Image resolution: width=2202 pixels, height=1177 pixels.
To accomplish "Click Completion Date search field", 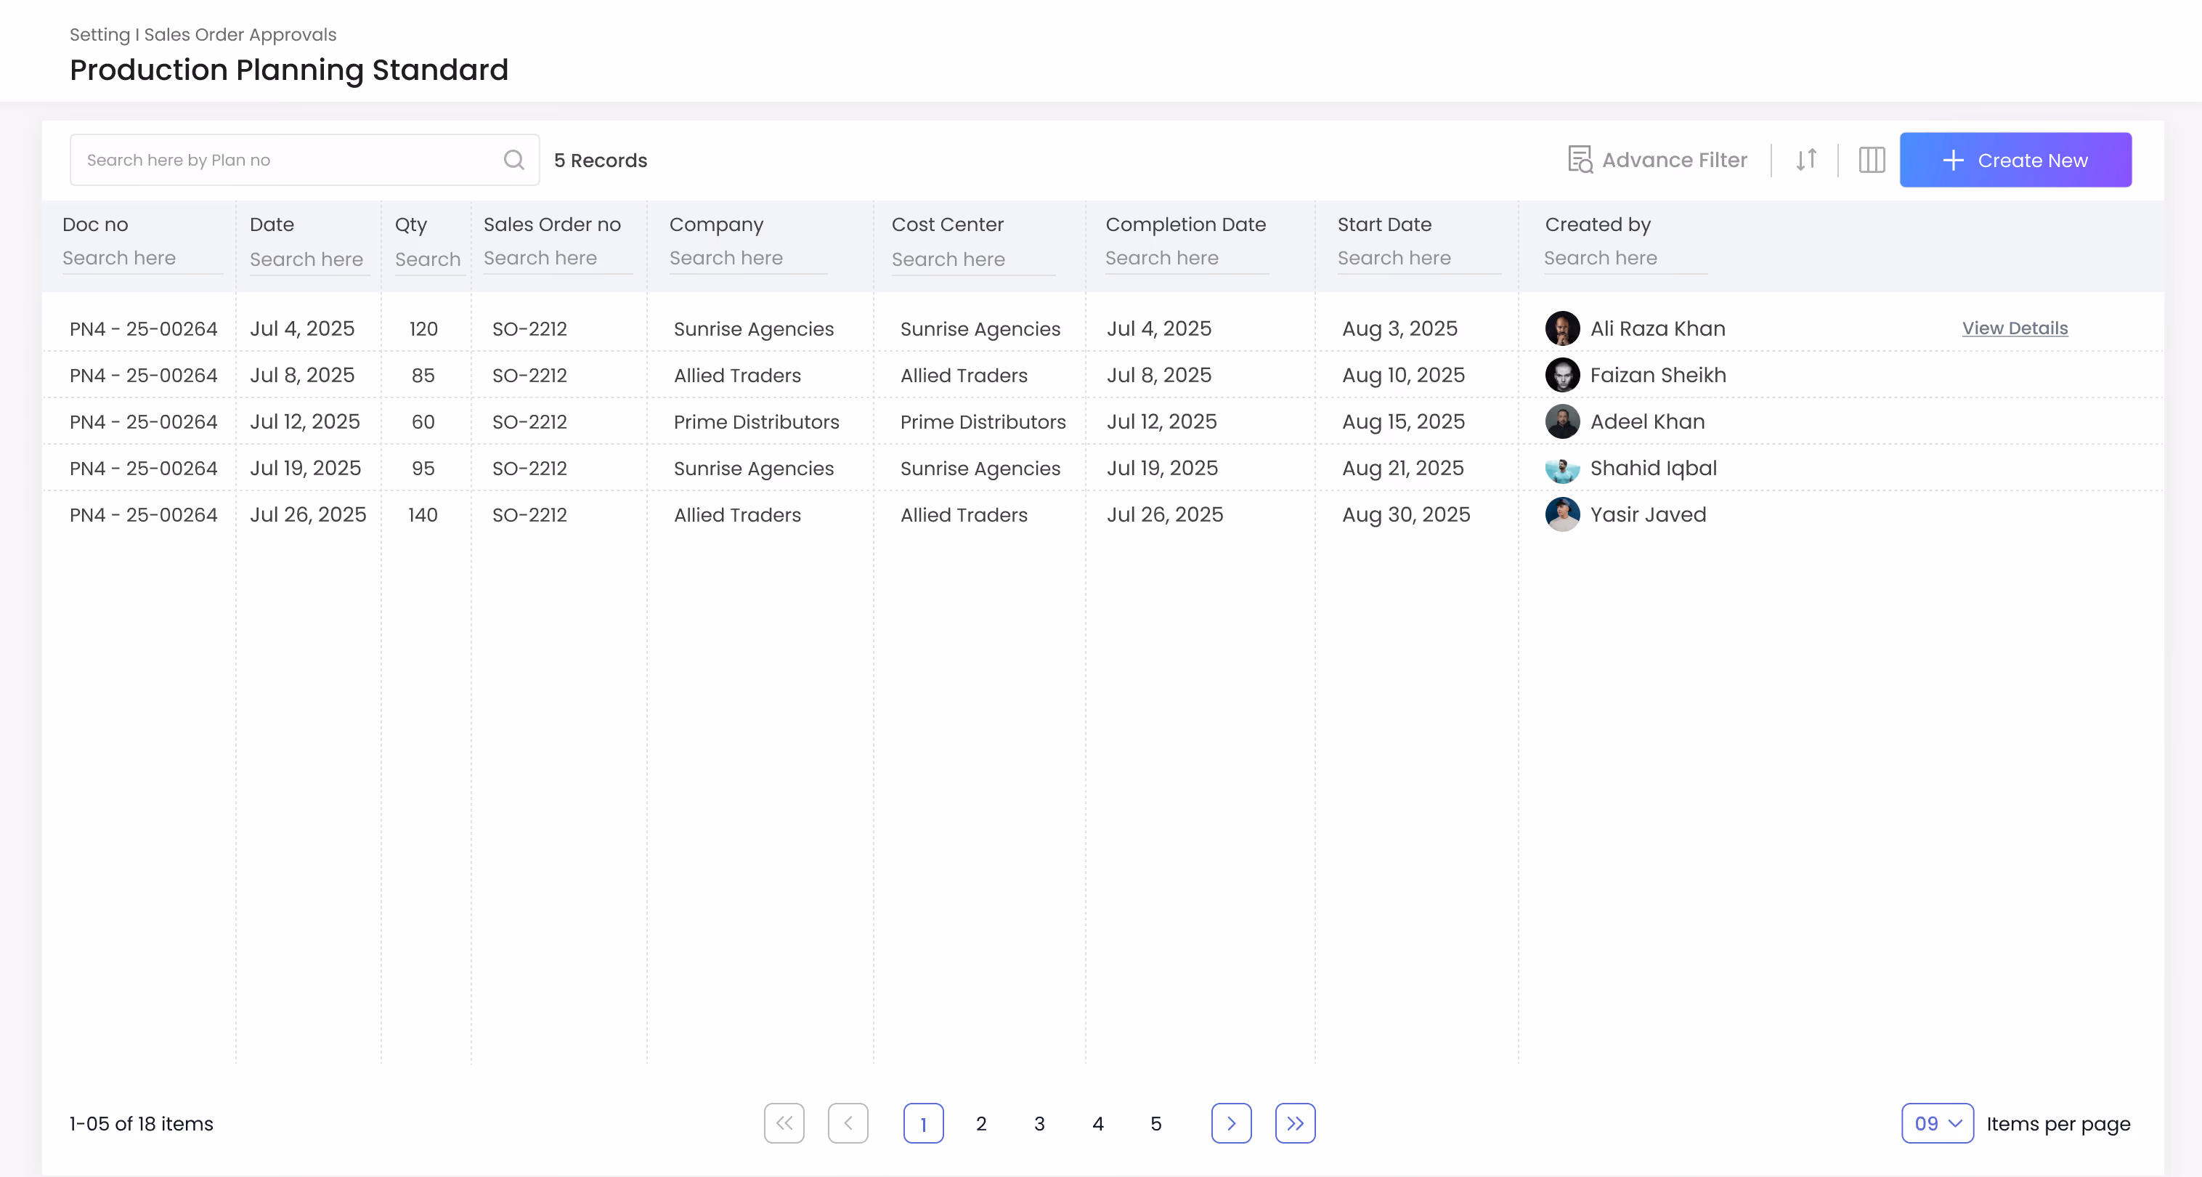I will (1187, 259).
